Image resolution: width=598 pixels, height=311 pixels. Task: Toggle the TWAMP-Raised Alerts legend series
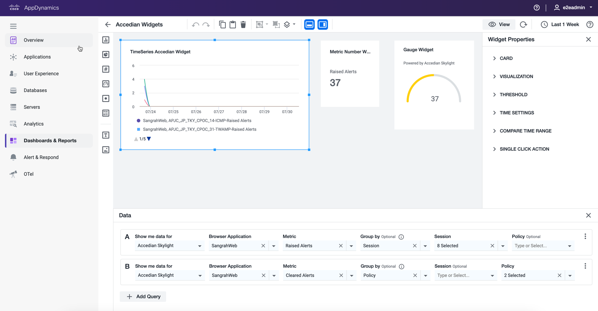pyautogui.click(x=196, y=129)
